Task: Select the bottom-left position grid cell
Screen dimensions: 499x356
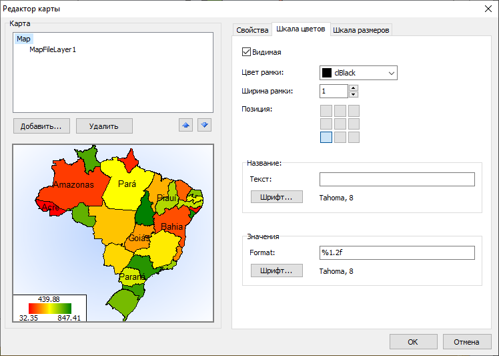Action: [326, 137]
